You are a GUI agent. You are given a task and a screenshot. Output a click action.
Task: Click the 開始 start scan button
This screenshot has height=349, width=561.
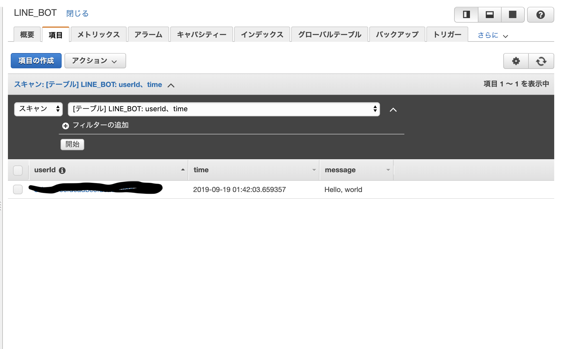(72, 144)
